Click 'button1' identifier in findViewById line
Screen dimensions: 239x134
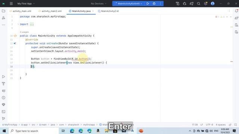[x=84, y=59]
